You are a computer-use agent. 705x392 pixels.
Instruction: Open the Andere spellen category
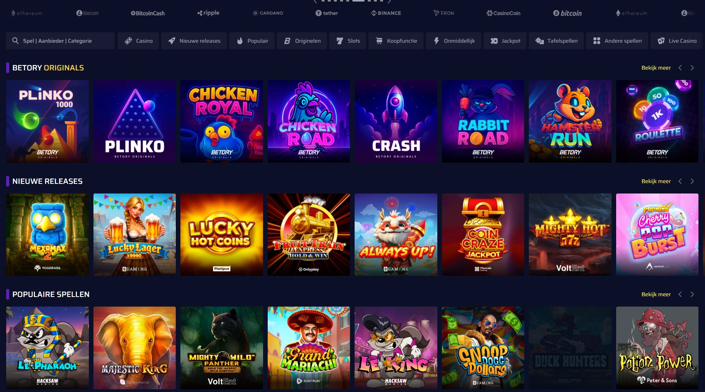[x=617, y=41]
